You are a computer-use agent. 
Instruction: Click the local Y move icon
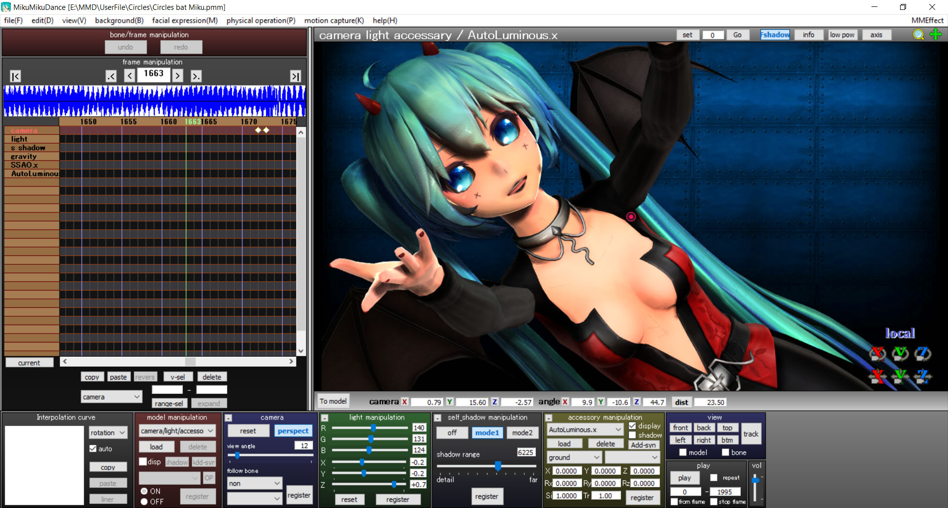(901, 376)
